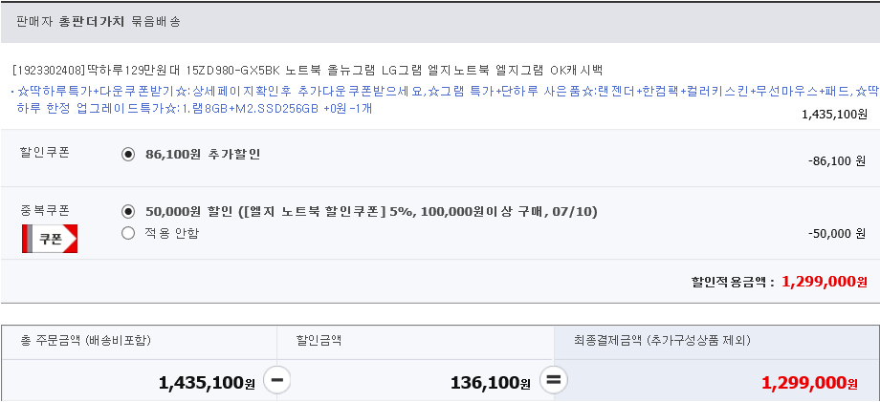Click the 할인금액 column header

click(x=319, y=339)
